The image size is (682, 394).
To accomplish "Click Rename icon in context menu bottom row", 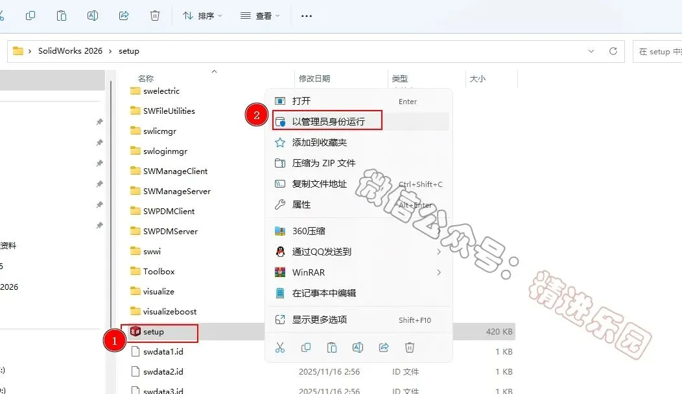I will [x=357, y=347].
